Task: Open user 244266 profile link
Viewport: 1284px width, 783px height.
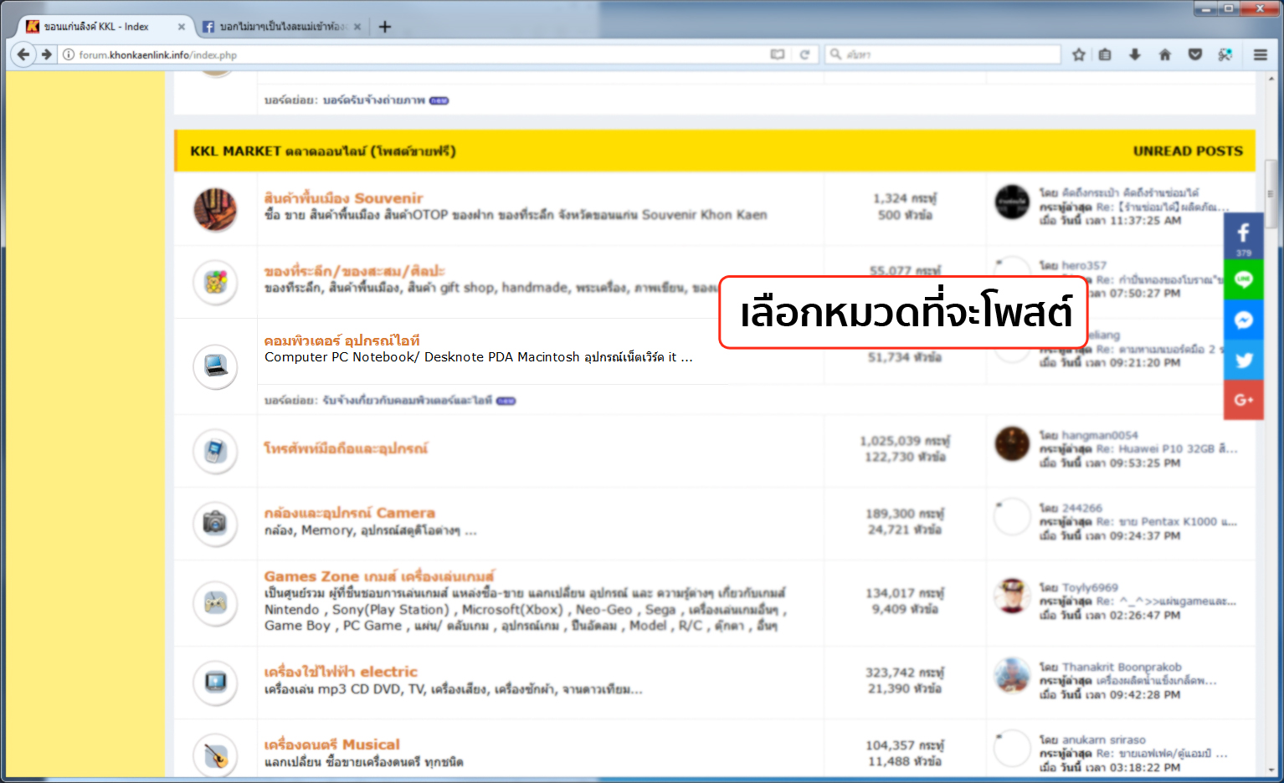Action: (1082, 509)
